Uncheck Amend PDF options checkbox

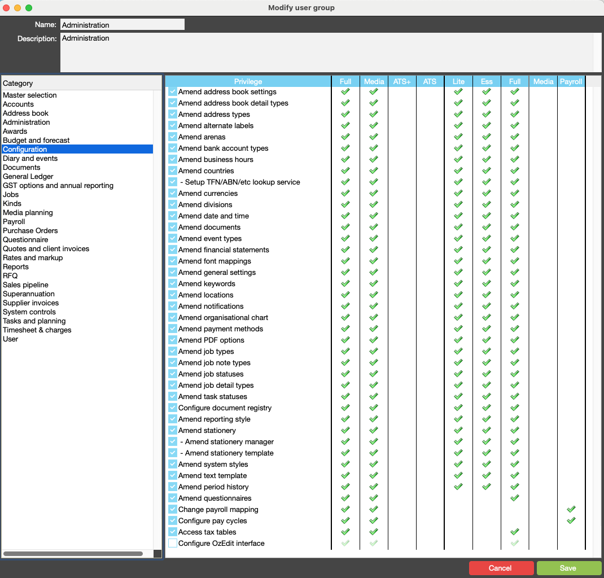coord(173,340)
